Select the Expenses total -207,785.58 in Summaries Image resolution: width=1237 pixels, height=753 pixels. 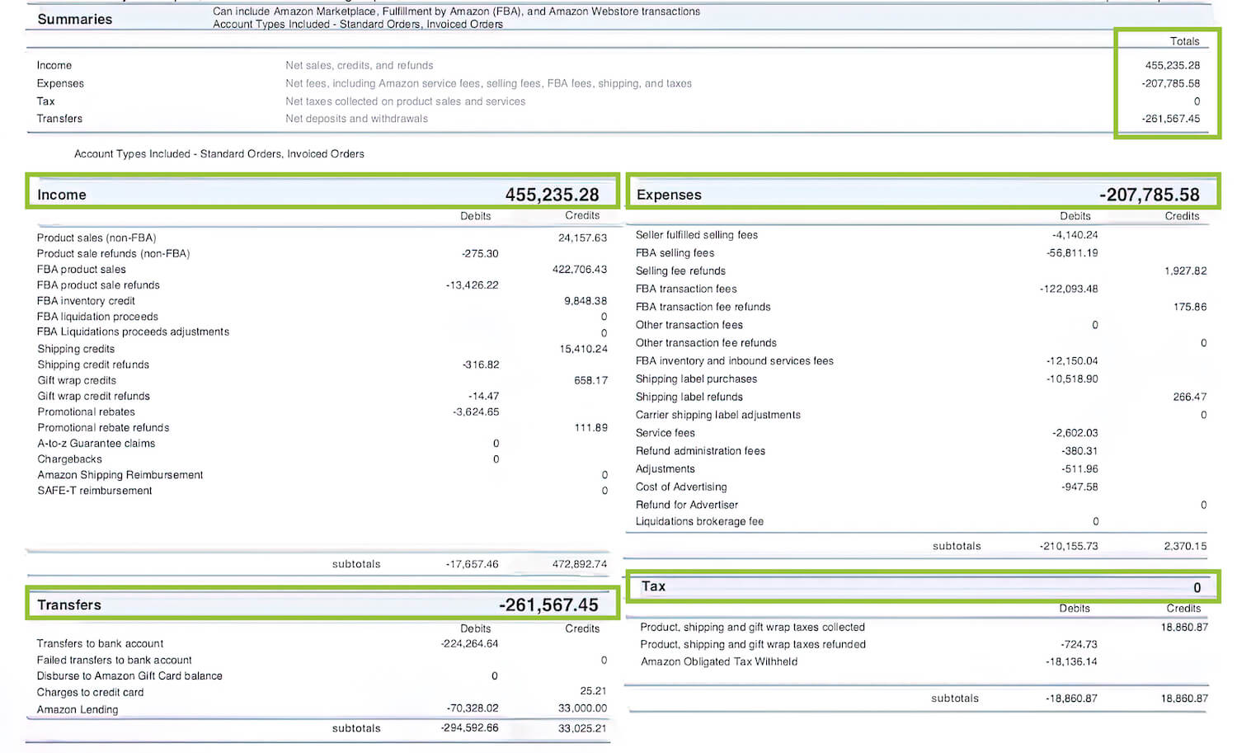pos(1170,83)
